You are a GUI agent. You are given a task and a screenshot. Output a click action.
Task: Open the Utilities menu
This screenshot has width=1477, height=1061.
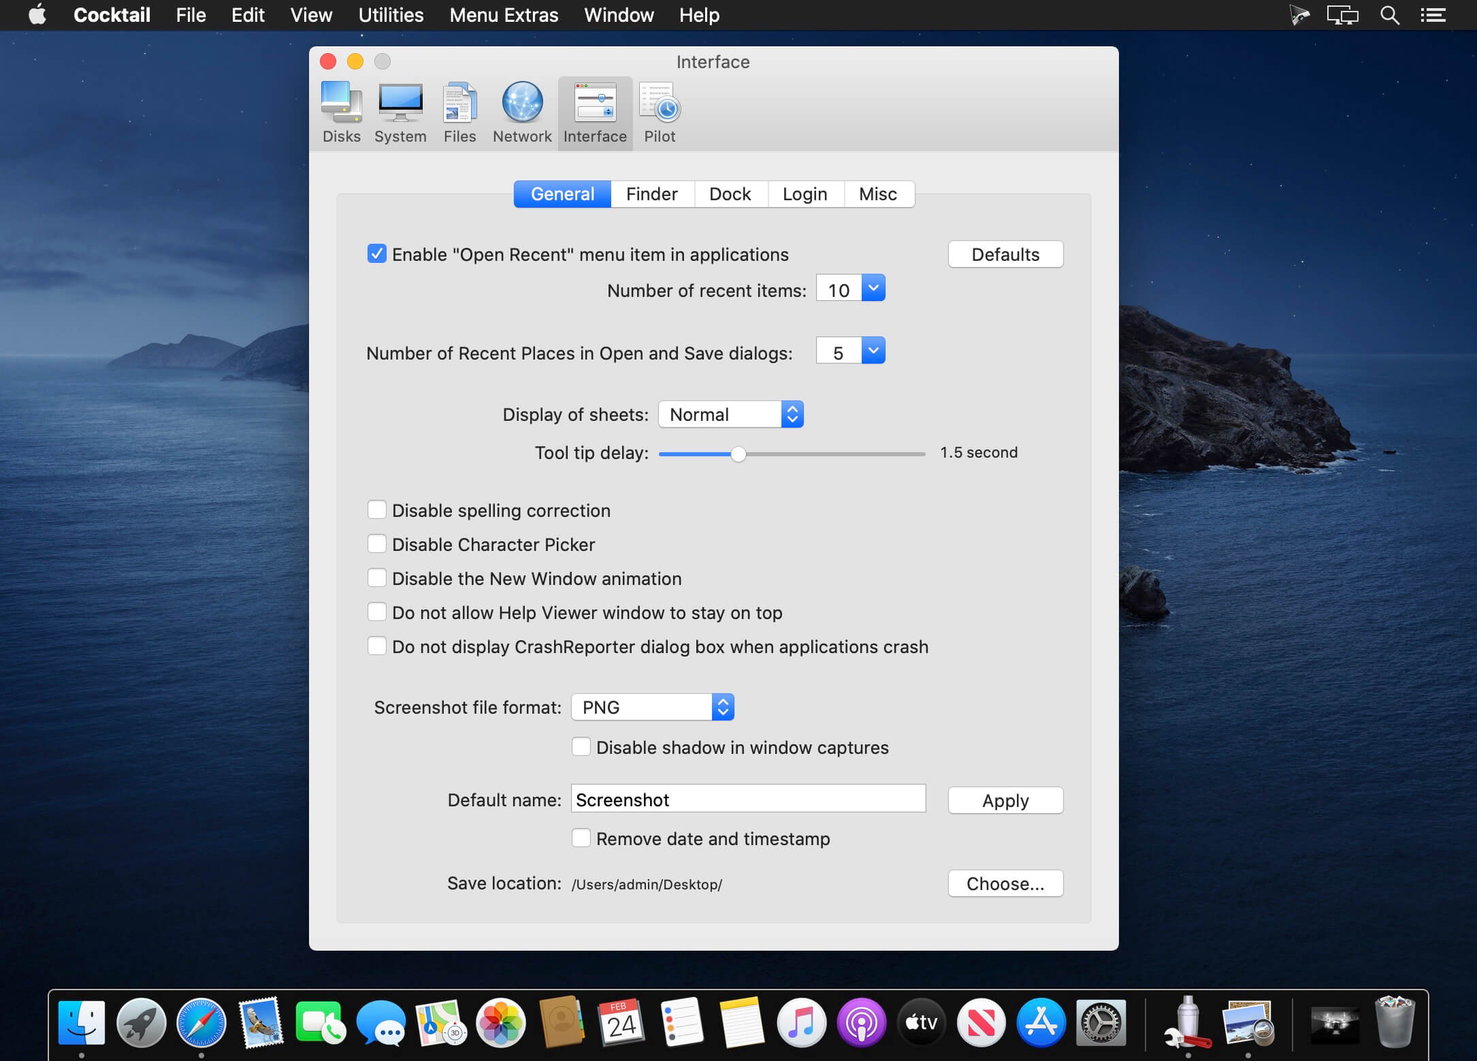391,15
